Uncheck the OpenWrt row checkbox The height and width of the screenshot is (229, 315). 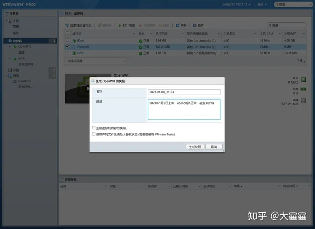point(67,47)
